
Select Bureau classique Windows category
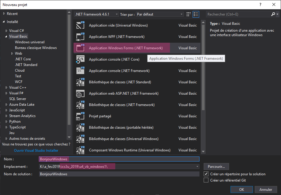[36, 48]
